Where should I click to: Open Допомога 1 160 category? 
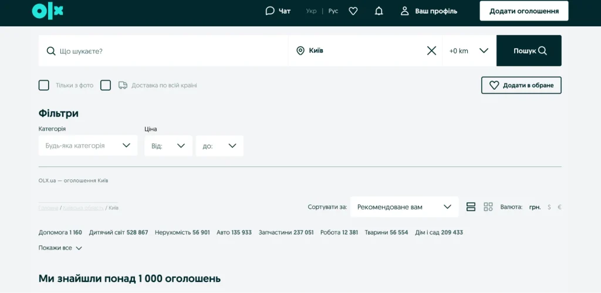click(60, 232)
